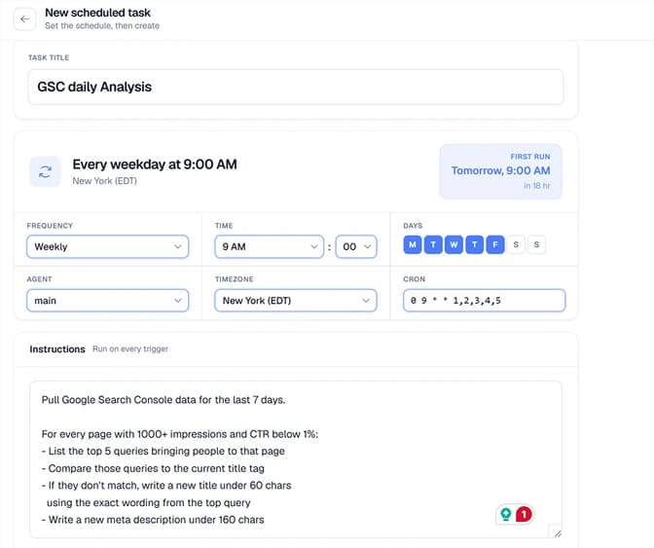Screen dimensions: 654x548
Task: Open the minutes dropdown showing 00
Action: [x=356, y=247]
